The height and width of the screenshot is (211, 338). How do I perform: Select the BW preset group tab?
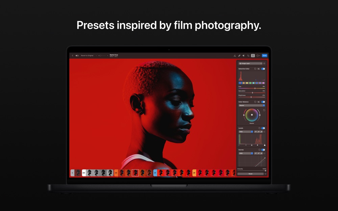[84, 173]
